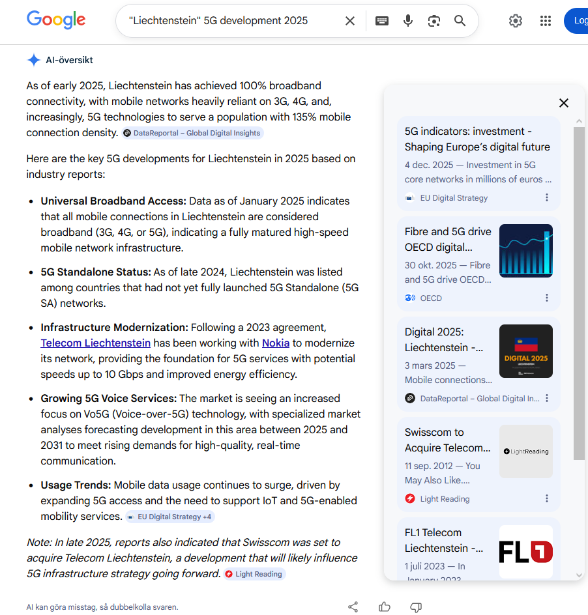Image resolution: width=588 pixels, height=615 pixels.
Task: Click the FL1 logo thumbnail
Action: tap(526, 551)
